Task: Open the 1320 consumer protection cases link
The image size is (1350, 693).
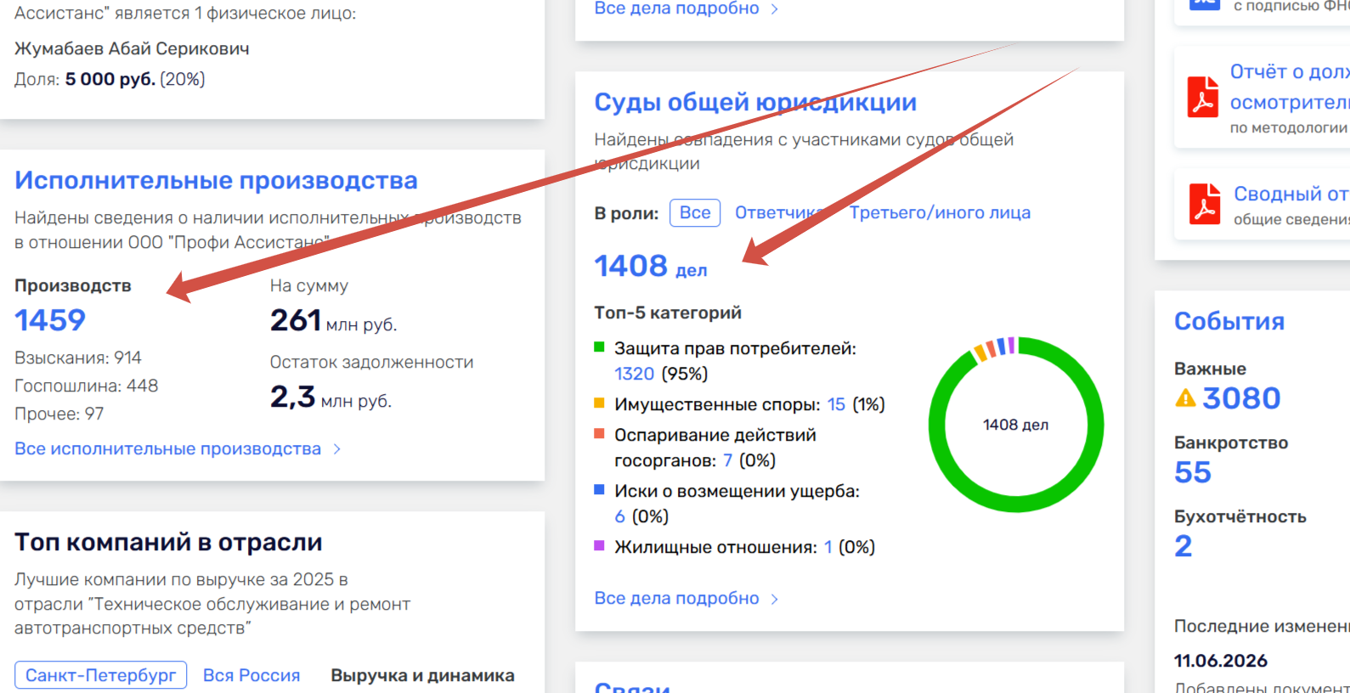Action: pos(634,374)
